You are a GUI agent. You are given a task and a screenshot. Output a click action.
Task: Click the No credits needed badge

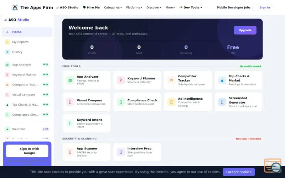pyautogui.click(x=250, y=66)
